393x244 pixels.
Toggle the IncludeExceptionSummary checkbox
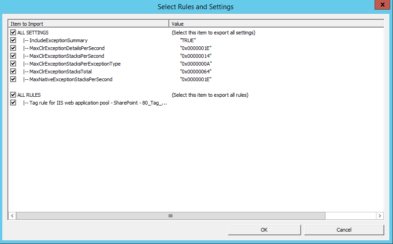tap(13, 40)
